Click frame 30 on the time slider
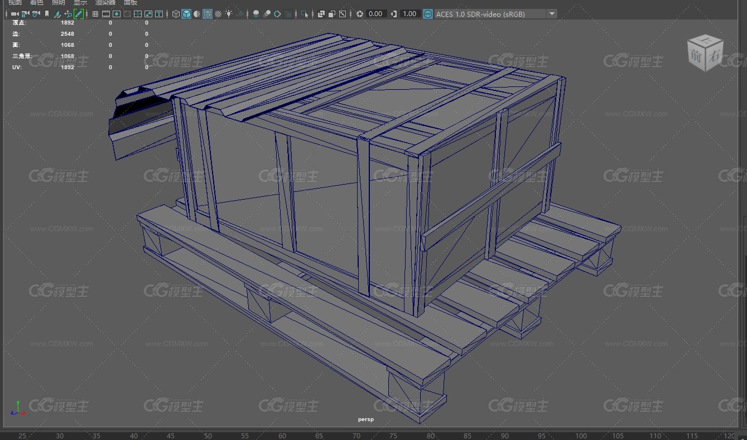The height and width of the screenshot is (440, 747). pyautogui.click(x=60, y=436)
